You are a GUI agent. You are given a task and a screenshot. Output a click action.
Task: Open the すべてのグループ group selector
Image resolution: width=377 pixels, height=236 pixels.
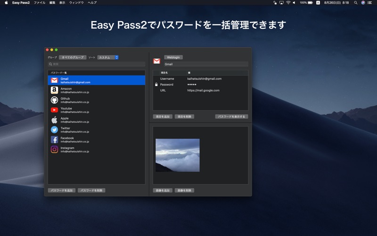tap(73, 57)
